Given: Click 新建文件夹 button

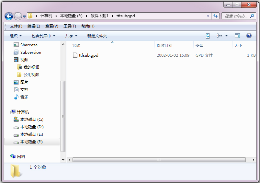Looking at the screenshot, I should point(97,36).
